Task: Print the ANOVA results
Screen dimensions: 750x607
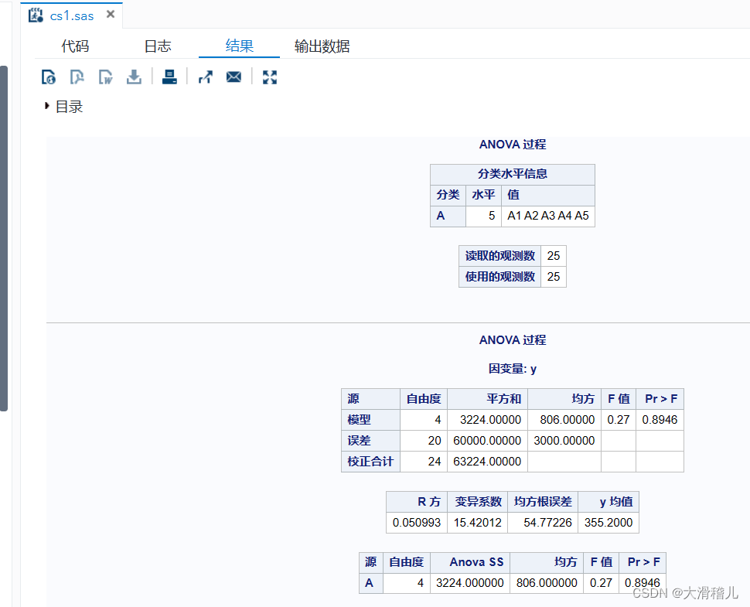Action: (x=169, y=77)
